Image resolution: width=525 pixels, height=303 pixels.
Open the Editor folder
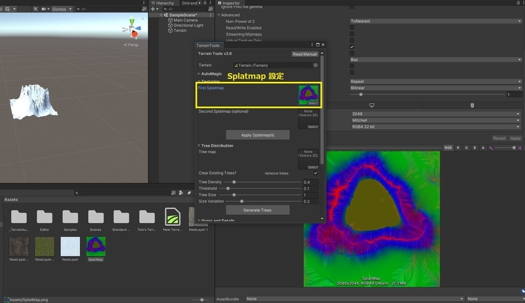[x=45, y=220]
